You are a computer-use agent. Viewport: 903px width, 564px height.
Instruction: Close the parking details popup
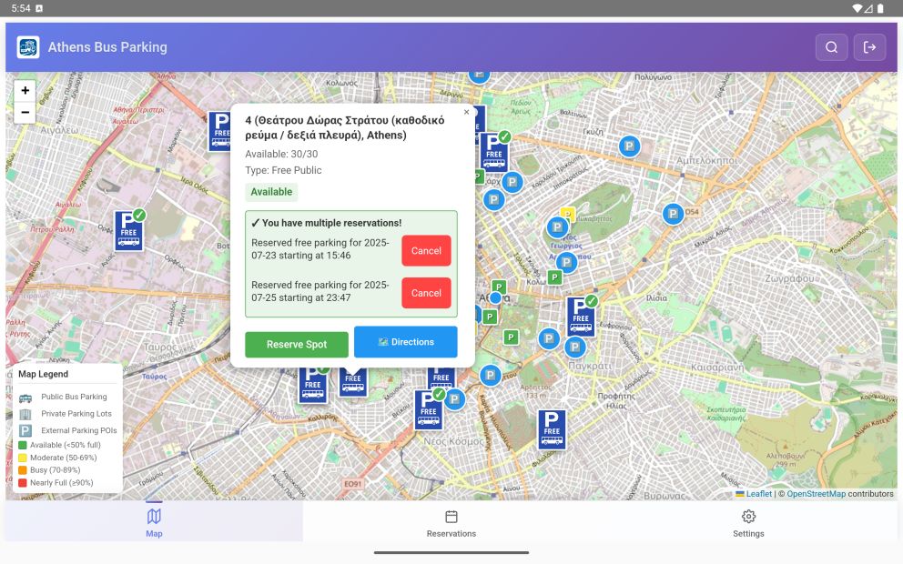(x=466, y=112)
